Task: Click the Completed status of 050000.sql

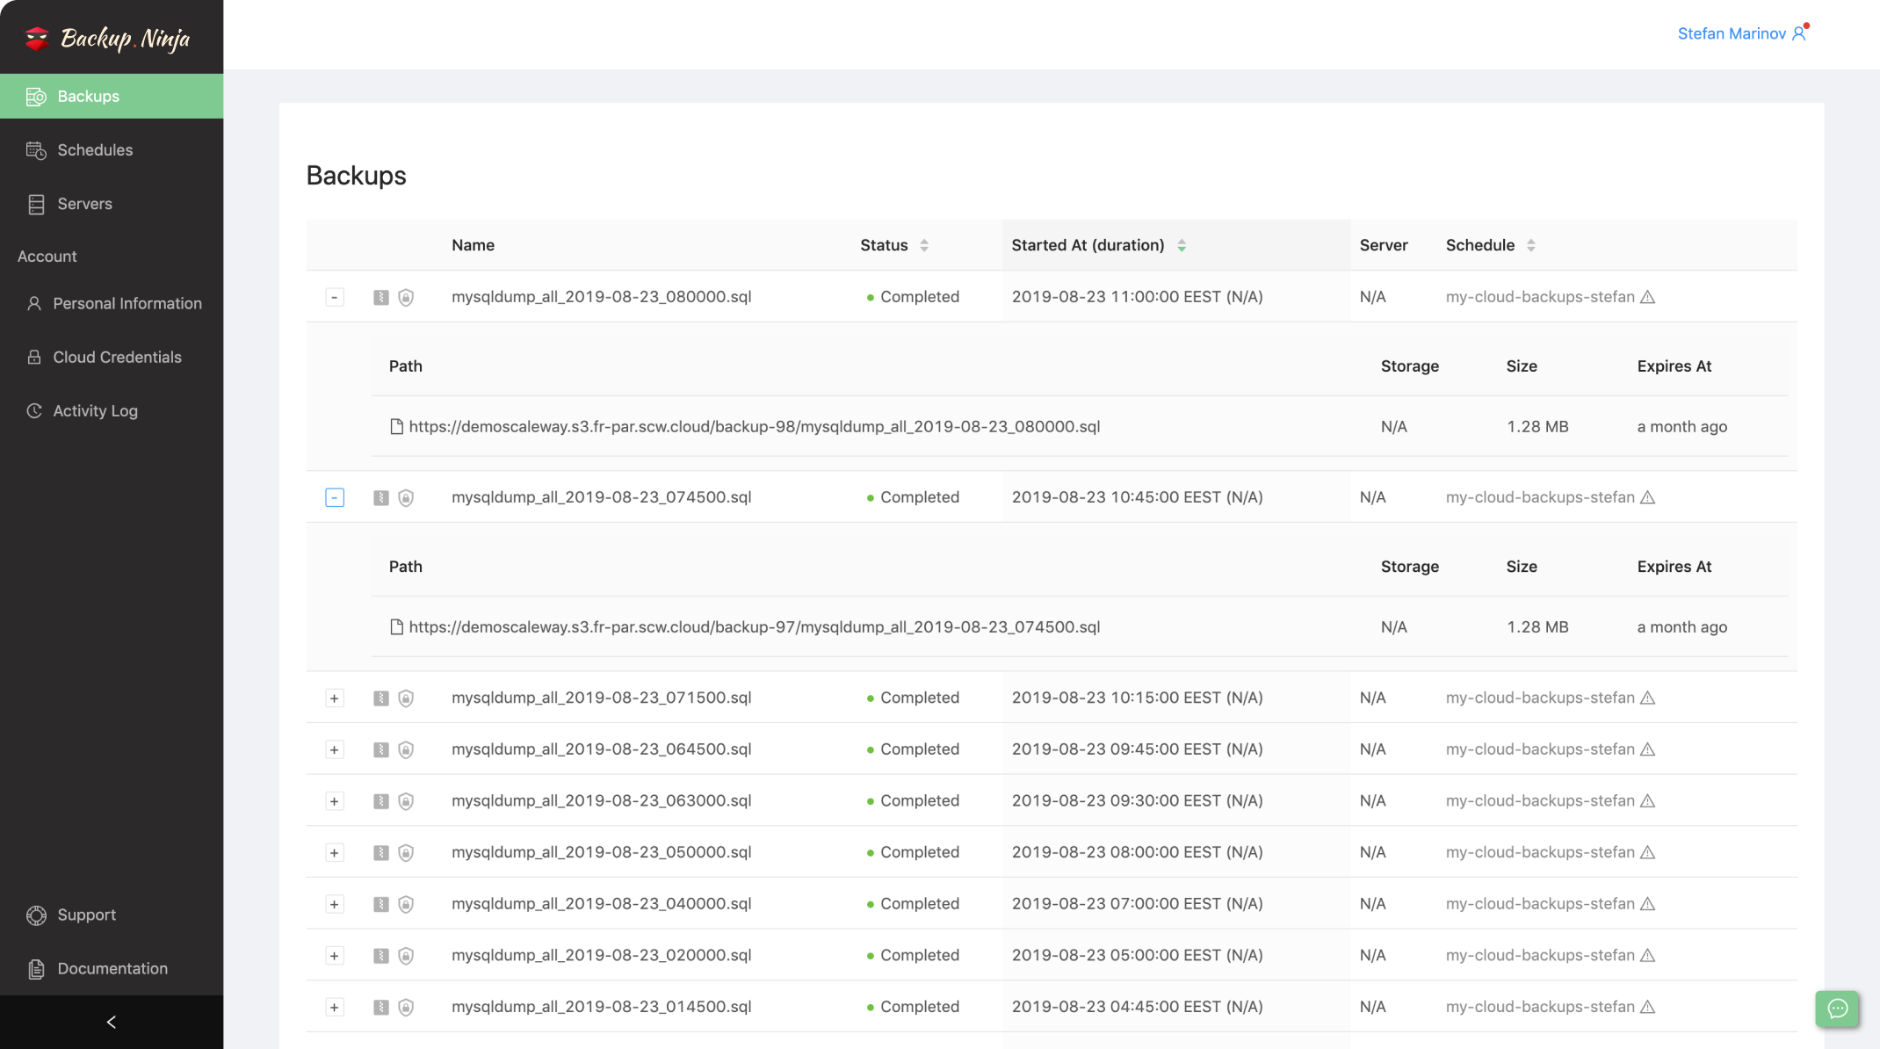Action: click(920, 852)
